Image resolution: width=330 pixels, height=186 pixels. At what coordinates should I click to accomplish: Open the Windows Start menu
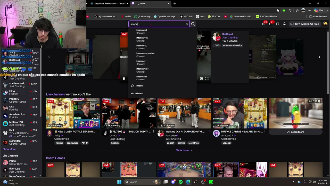[119, 182]
